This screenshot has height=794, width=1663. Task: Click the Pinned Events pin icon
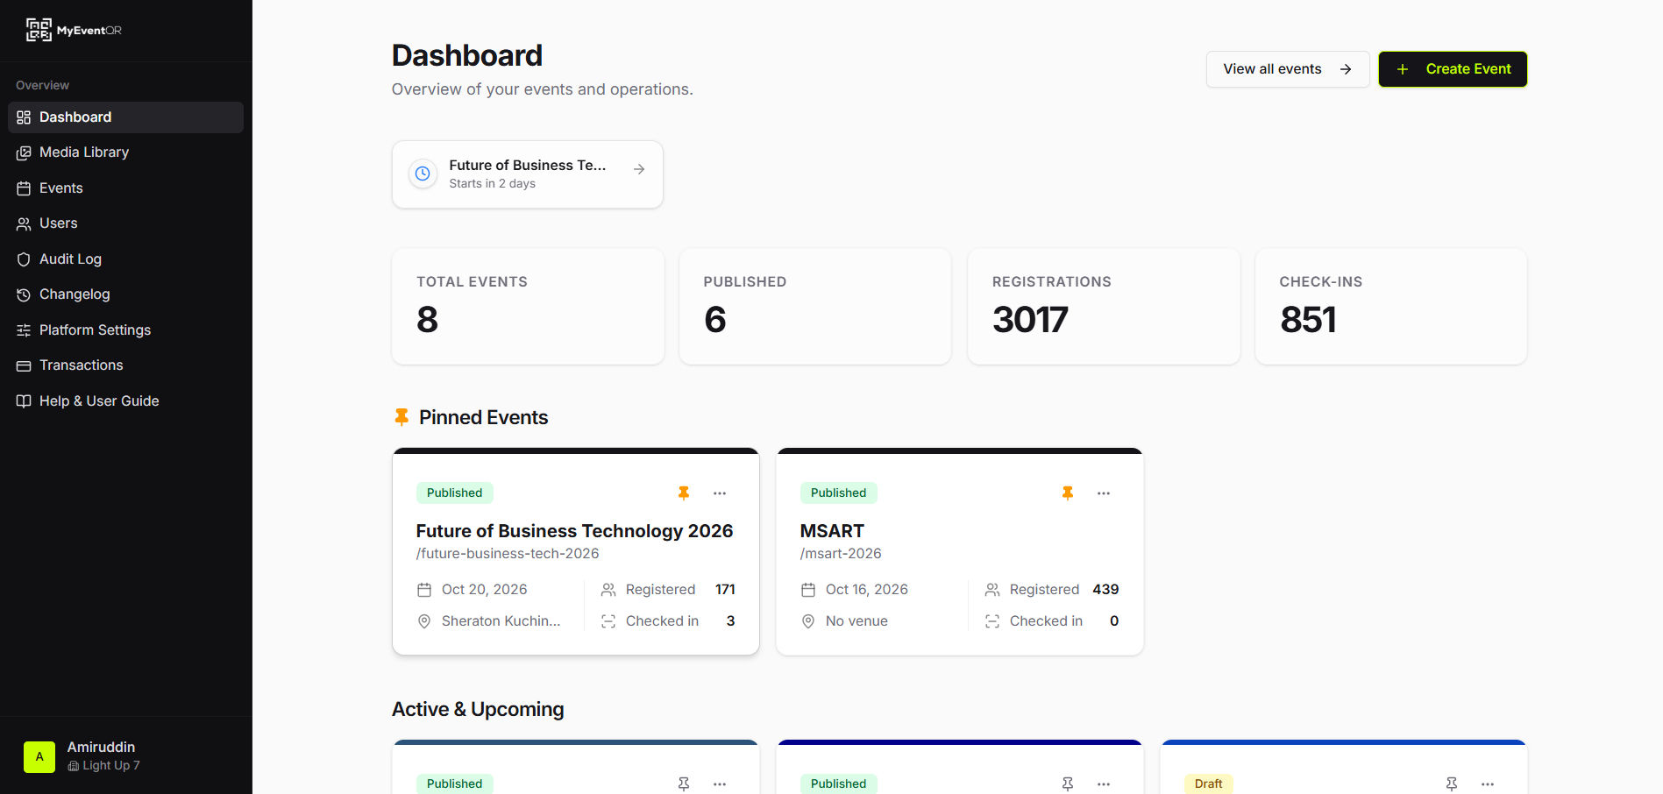[402, 417]
